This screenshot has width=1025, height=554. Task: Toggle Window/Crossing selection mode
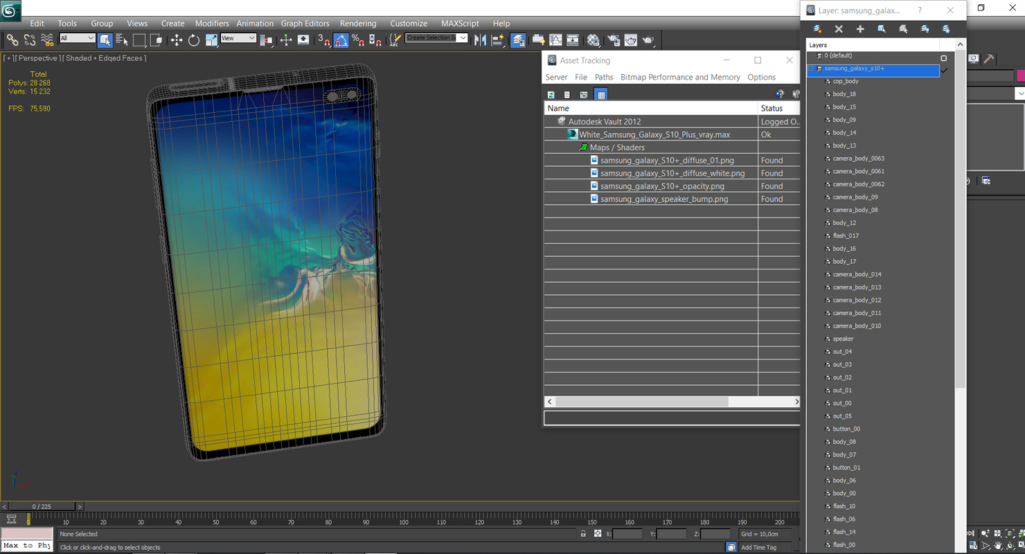pos(157,40)
